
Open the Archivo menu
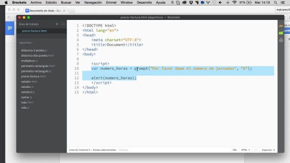click(36, 3)
